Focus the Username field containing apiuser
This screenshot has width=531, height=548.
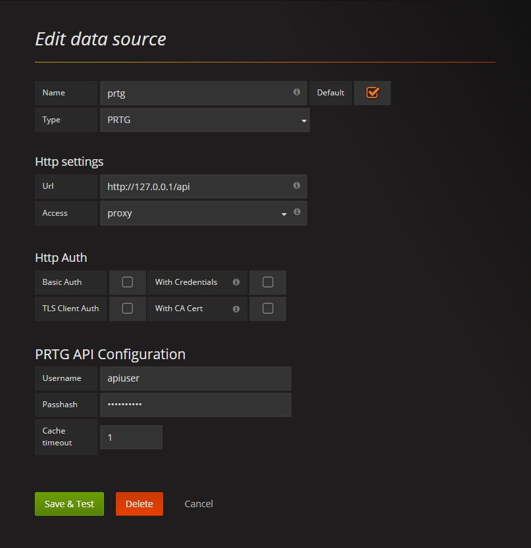click(195, 378)
